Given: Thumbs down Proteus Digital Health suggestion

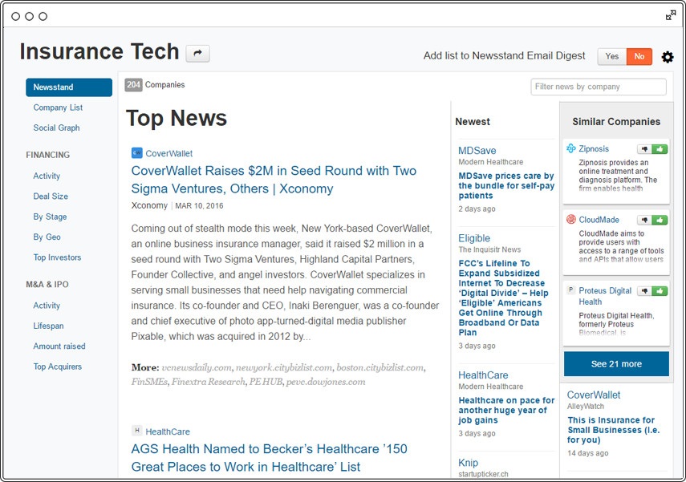Looking at the screenshot, I should pyautogui.click(x=644, y=291).
